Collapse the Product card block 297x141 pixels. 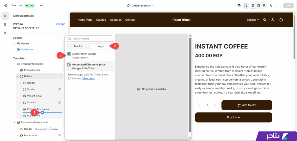[18, 135]
